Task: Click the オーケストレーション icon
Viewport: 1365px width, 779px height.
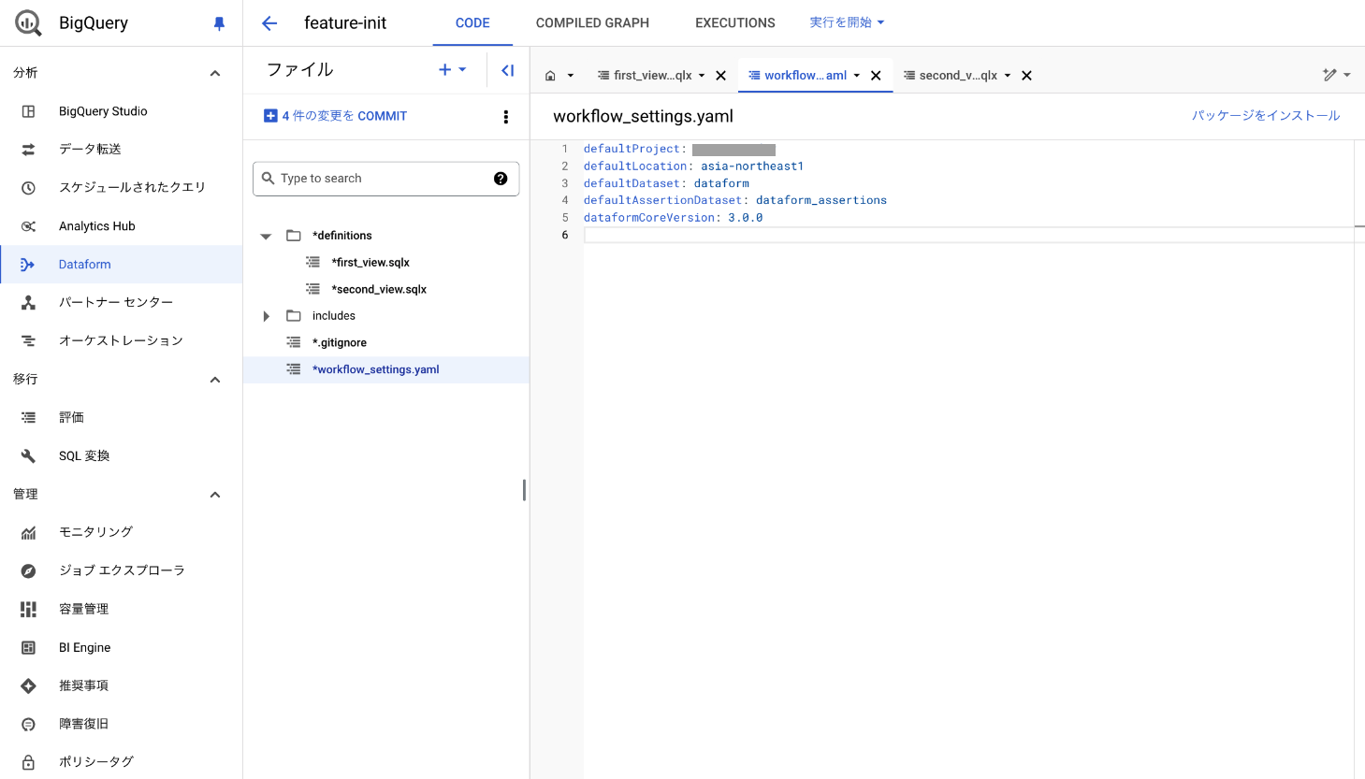Action: tap(28, 341)
